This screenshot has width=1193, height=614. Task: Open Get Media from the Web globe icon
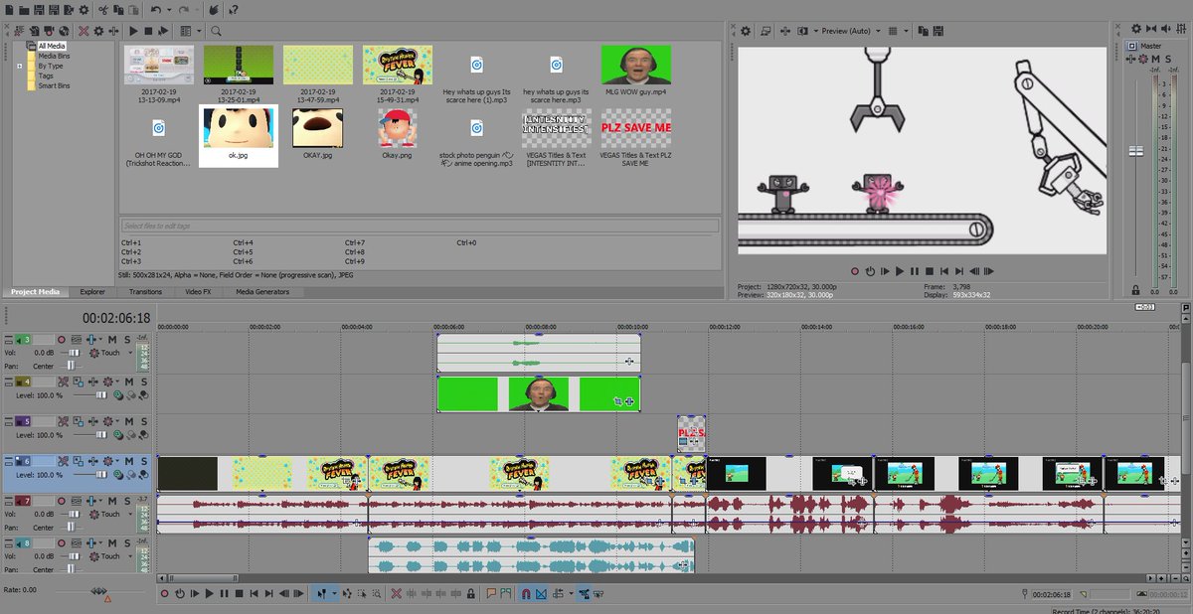tap(64, 32)
